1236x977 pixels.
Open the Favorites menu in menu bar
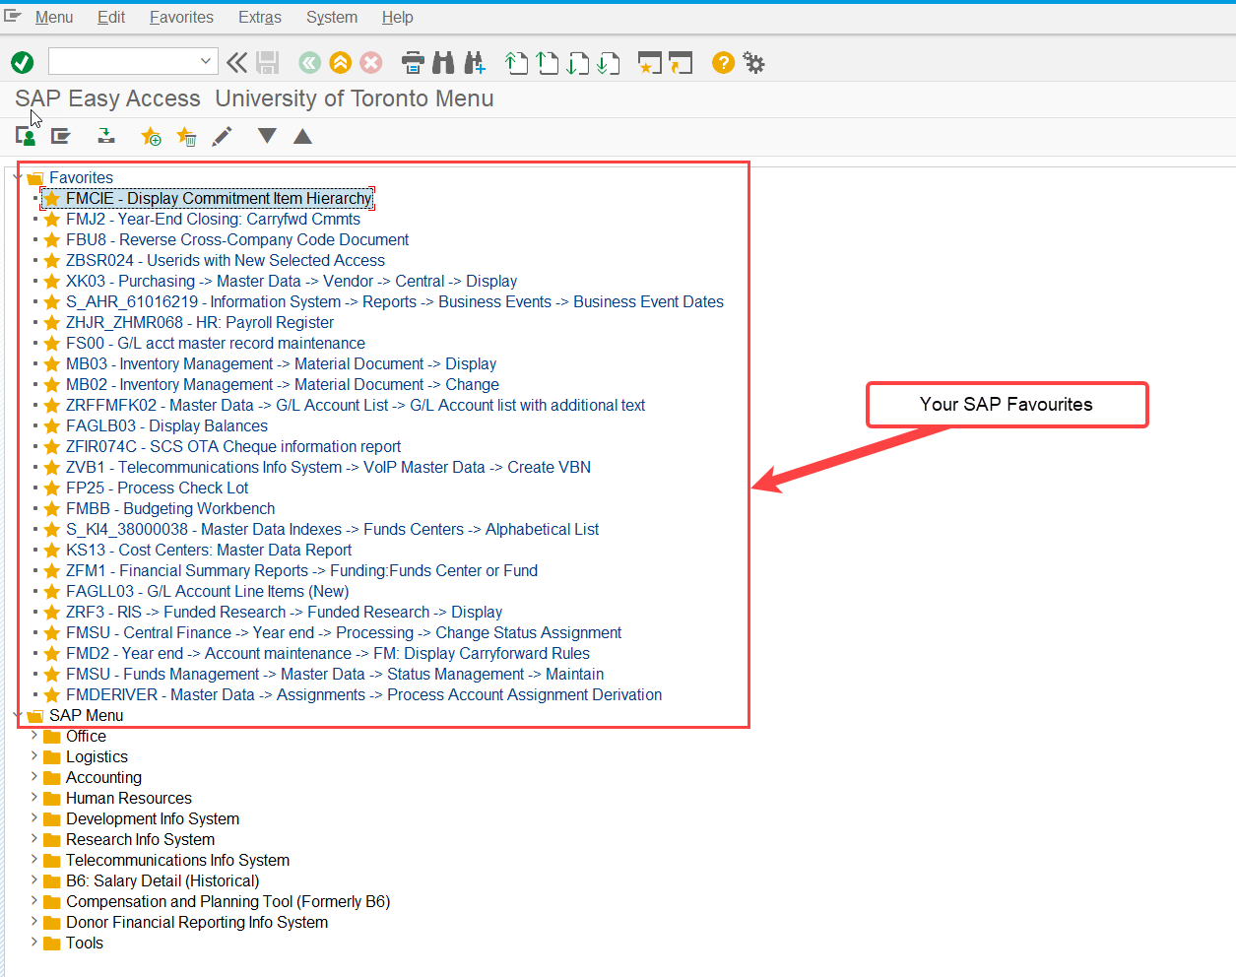(181, 17)
